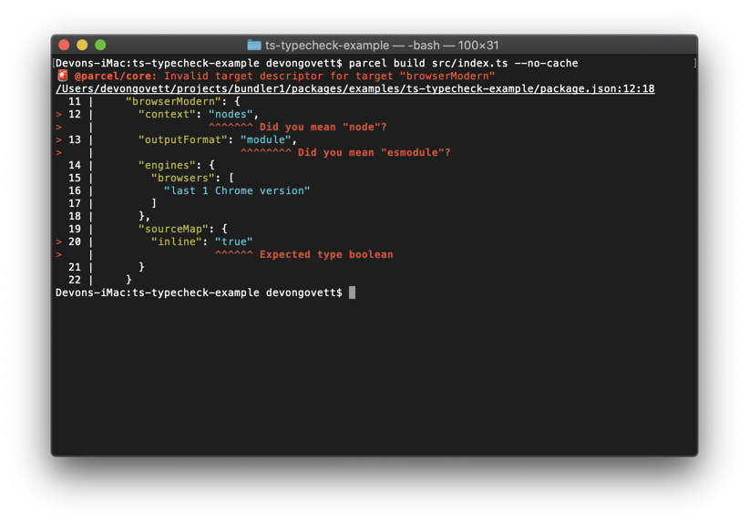Open the underlined package.json file path
The image size is (749, 524).
click(355, 88)
